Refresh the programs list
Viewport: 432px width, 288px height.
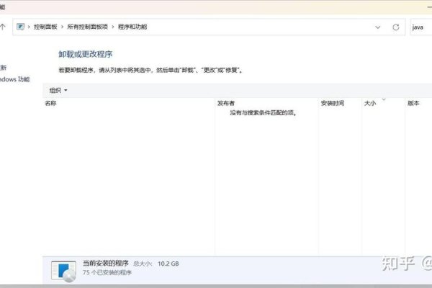pos(396,27)
